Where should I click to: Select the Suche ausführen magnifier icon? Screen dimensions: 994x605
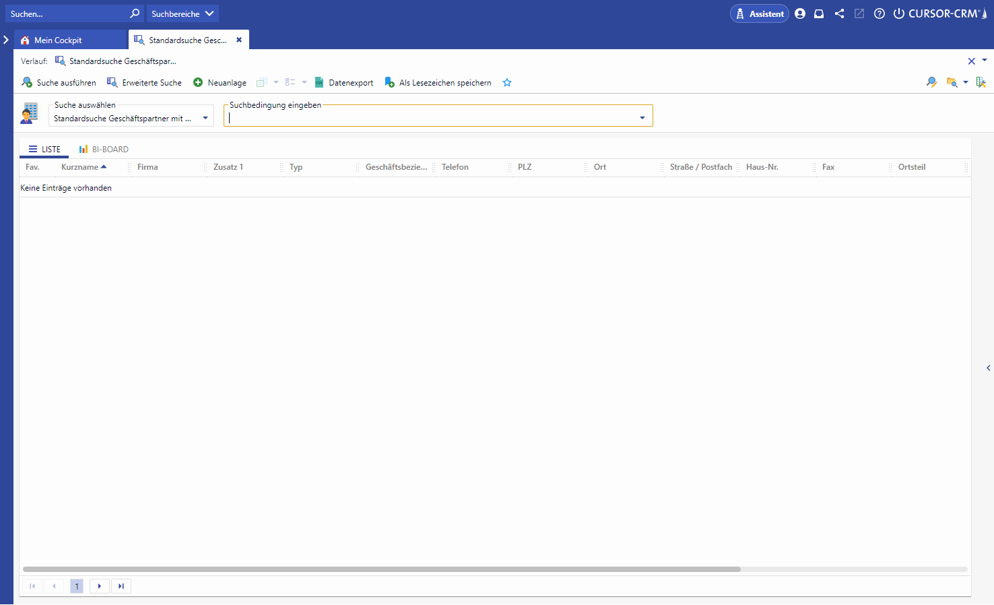pos(27,82)
